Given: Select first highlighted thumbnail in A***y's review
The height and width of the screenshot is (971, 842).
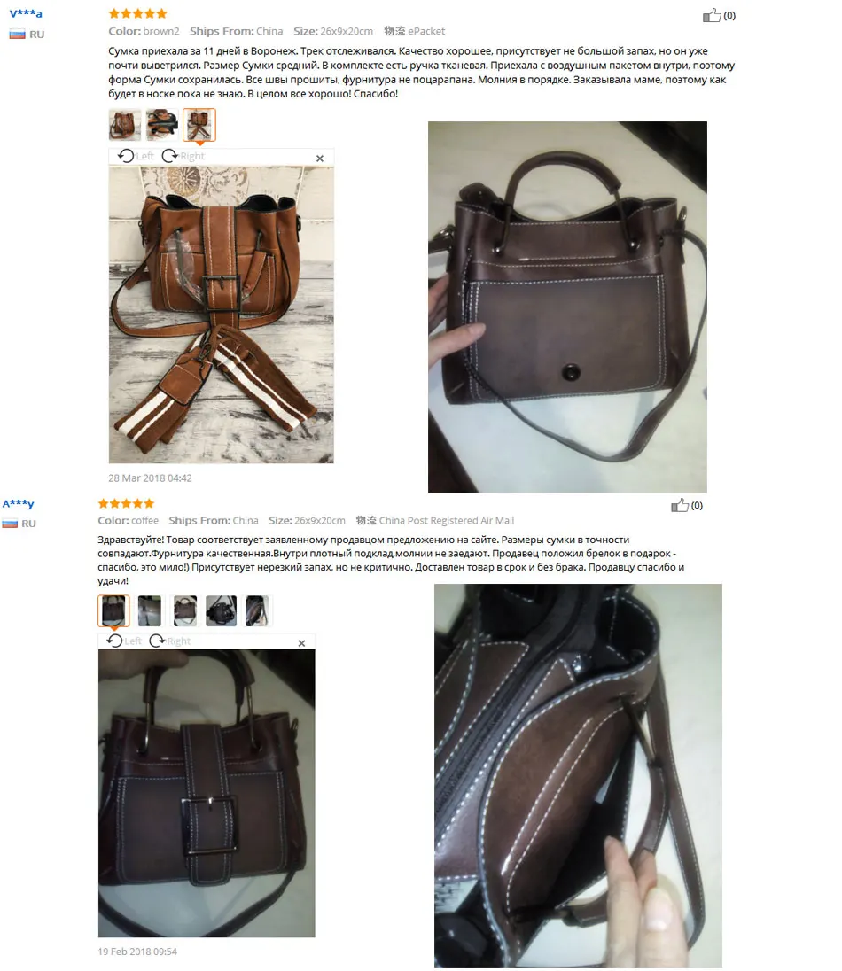Looking at the screenshot, I should tap(114, 610).
